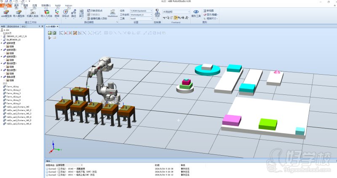
Task: Select the Freehand Rotate tool
Action: coord(168,18)
